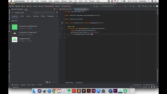Viewport: 167px width, 94px height.
Task: Click the LF line separator status entry
Action: point(135,87)
